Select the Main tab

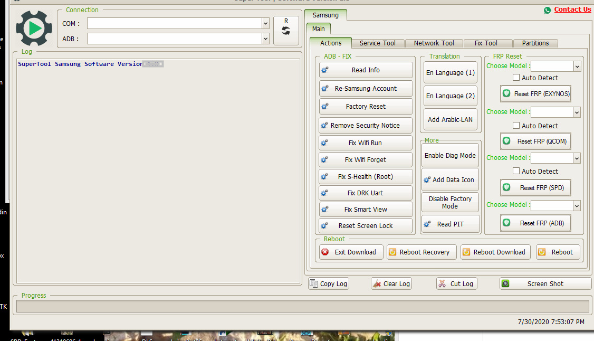[318, 29]
